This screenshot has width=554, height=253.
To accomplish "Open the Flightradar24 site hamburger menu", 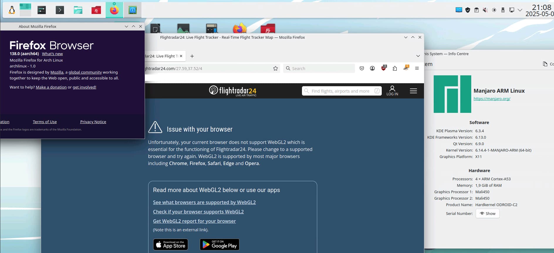I will pos(413,91).
